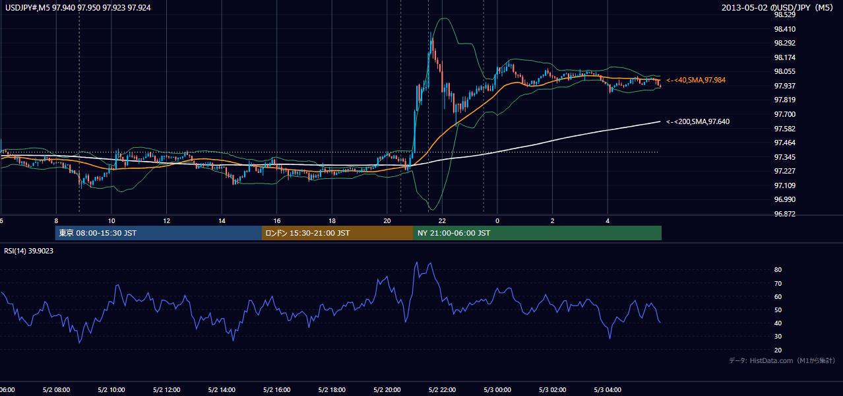The image size is (843, 396).
Task: Select the NY 21:00-06:00 JST session bar
Action: [x=538, y=233]
